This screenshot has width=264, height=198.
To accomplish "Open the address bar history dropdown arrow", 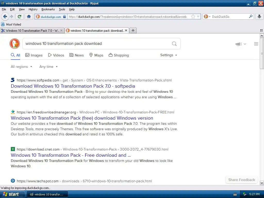I will 198,16.
